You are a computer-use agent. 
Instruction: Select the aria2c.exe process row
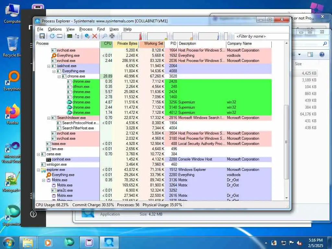tap(154, 191)
